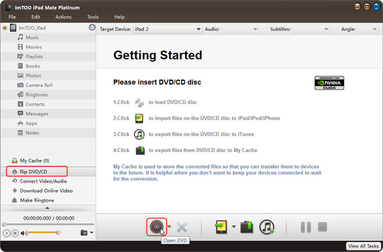Open the Help menu

(x=119, y=17)
